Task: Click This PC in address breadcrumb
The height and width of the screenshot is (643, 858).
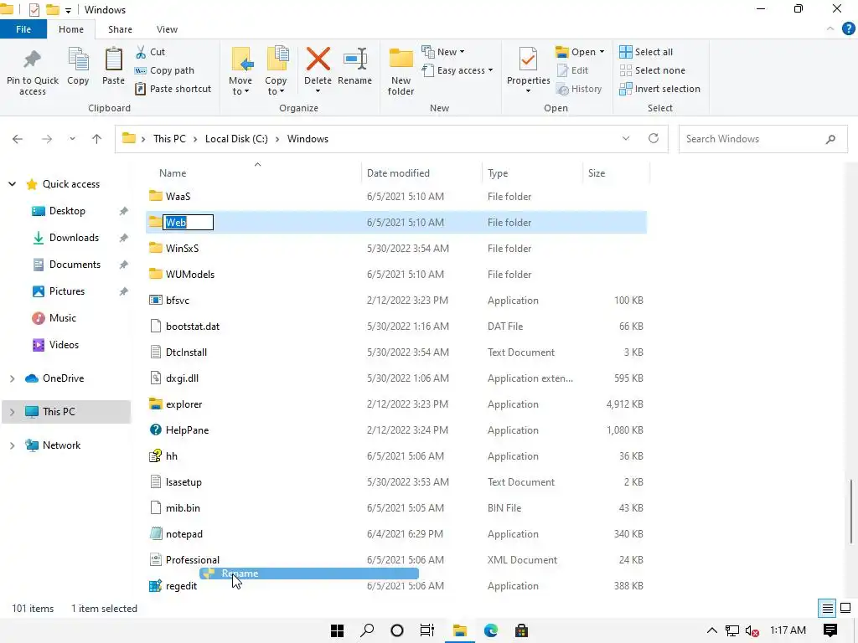Action: click(169, 139)
